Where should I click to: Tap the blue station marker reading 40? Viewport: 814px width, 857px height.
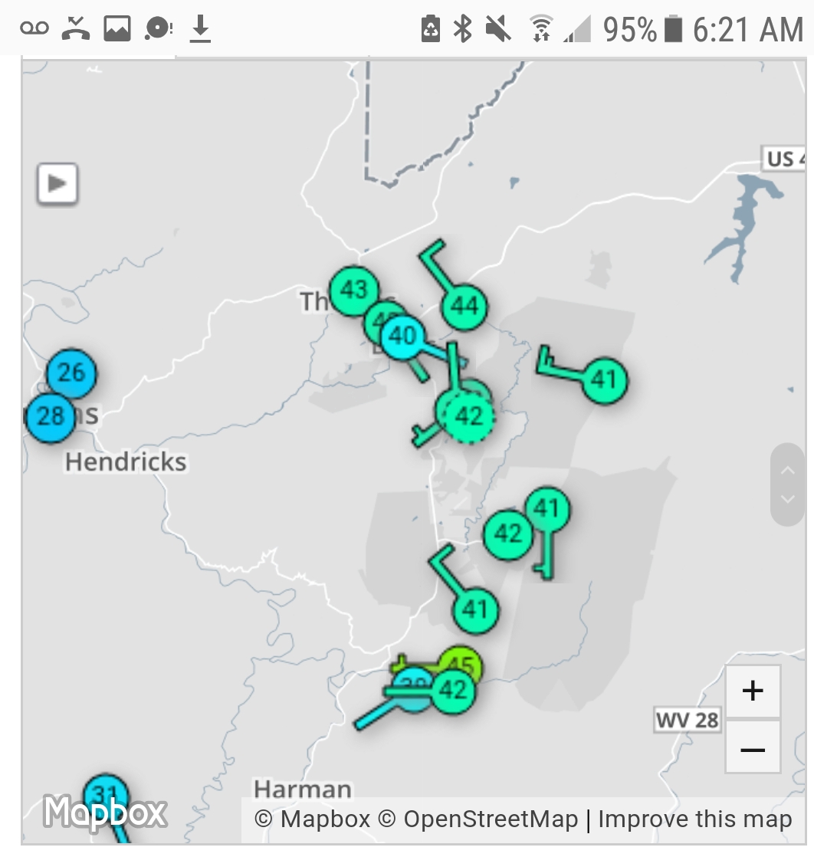point(403,337)
